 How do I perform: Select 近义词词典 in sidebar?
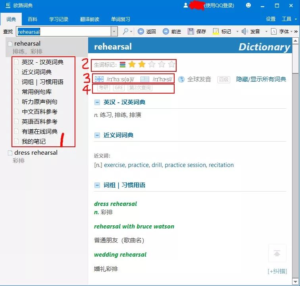click(37, 72)
